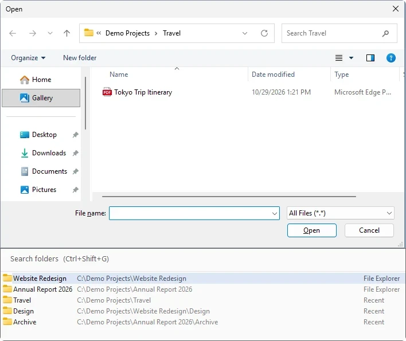Go back with the left arrow
Viewport: 406px width, 341px height.
click(13, 33)
